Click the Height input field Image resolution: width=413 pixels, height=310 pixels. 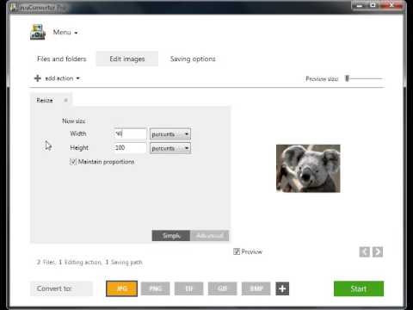(131, 148)
